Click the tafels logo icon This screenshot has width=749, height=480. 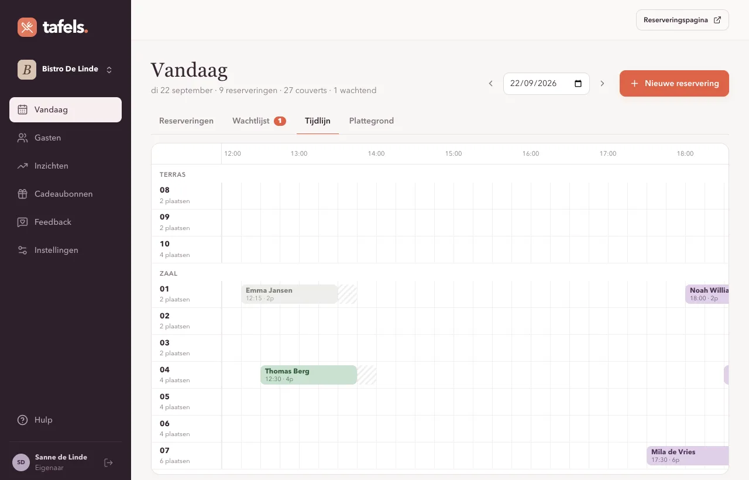pos(27,27)
